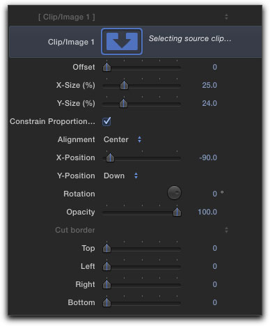This screenshot has height=326, width=270.
Task: Collapse the Clip/Image 1 group header arrows
Action: click(226, 17)
